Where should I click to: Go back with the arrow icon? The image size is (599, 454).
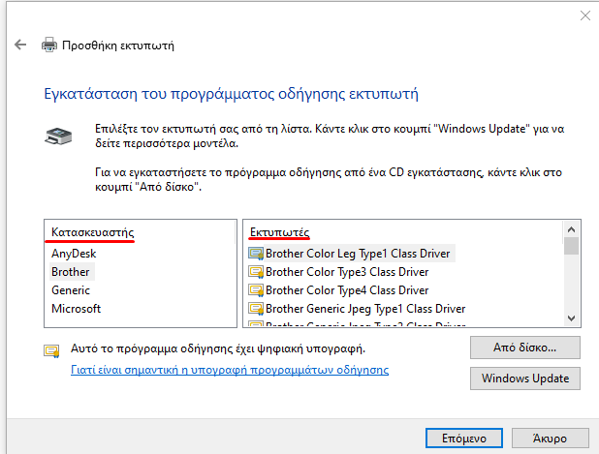(x=20, y=45)
